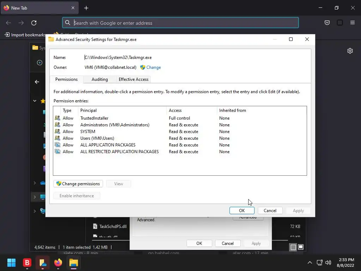Click Import bookmarks in the bookmarks bar
Image resolution: width=361 pixels, height=271 pixels.
(x=25, y=35)
